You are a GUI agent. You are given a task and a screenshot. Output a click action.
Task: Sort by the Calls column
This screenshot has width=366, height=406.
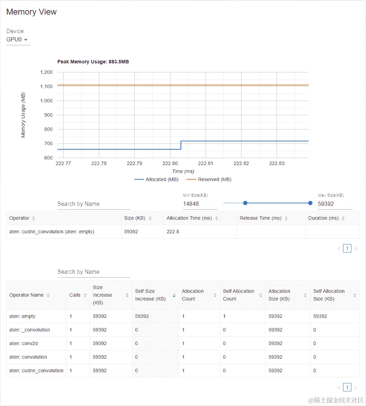[x=85, y=295]
